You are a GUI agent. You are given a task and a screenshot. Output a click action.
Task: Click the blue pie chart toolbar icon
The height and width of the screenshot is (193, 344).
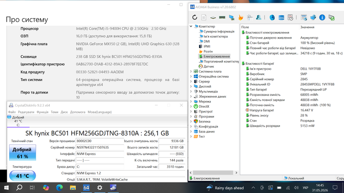[272, 18]
